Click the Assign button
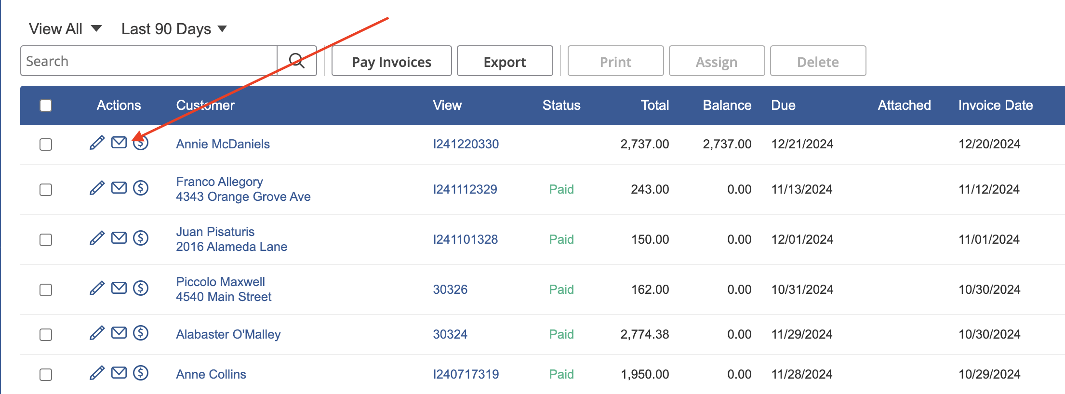This screenshot has height=394, width=1065. click(717, 61)
